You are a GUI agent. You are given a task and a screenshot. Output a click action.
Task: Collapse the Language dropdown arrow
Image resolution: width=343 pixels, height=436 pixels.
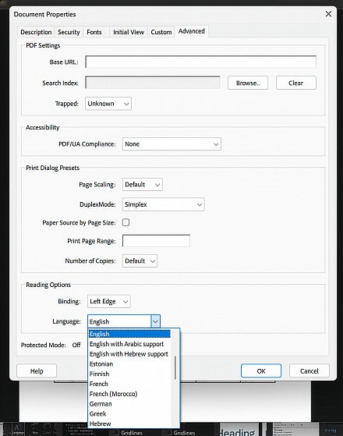(155, 321)
